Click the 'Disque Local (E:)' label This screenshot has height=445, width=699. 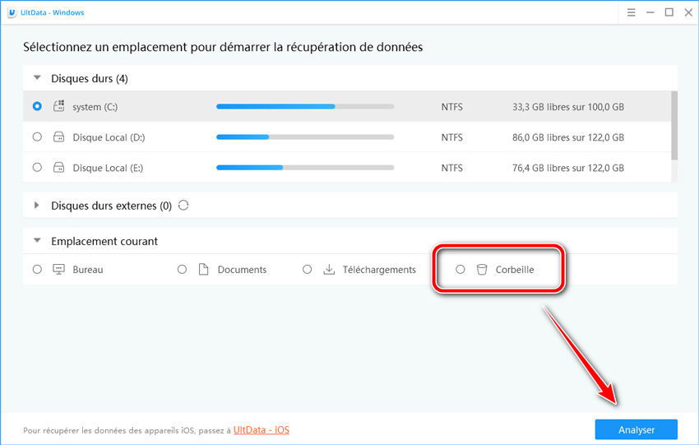click(108, 168)
